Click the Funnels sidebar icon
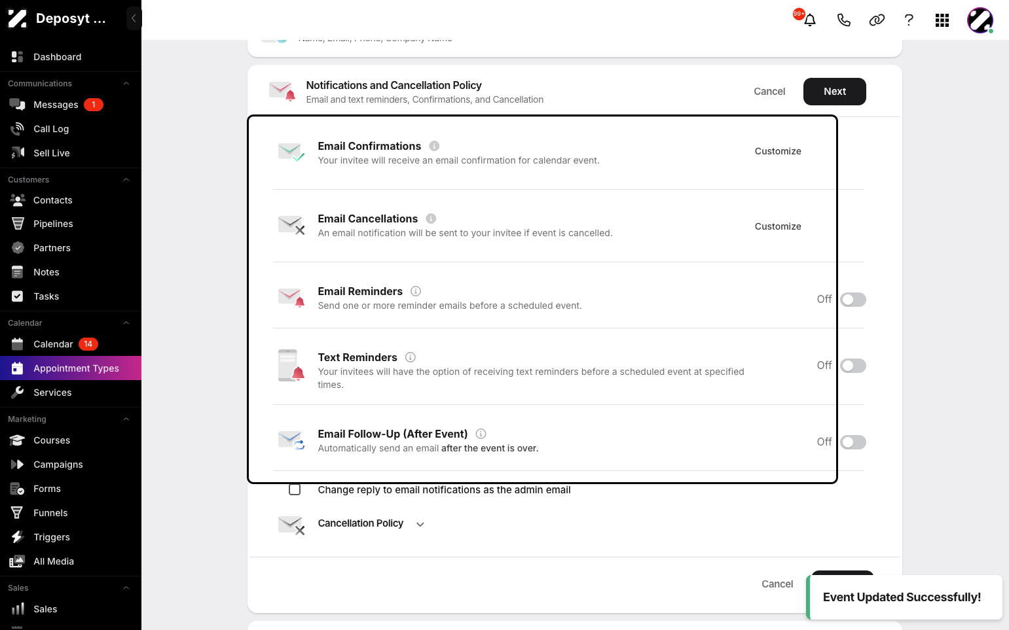The image size is (1009, 630). click(18, 513)
